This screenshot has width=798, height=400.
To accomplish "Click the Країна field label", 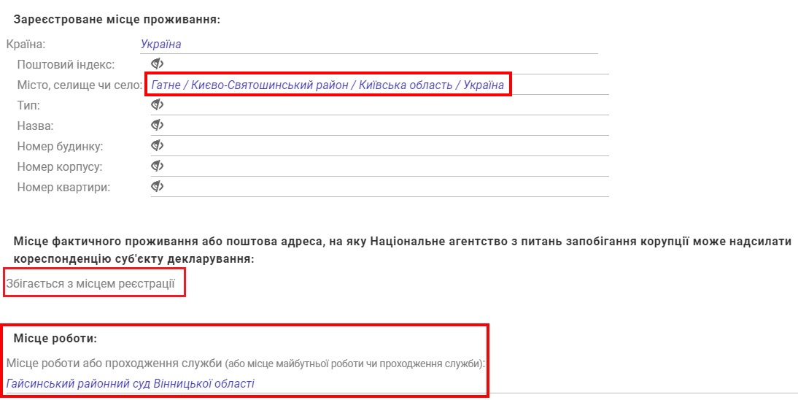I will tap(26, 44).
